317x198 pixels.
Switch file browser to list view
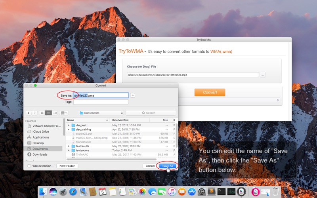(x=48, y=113)
